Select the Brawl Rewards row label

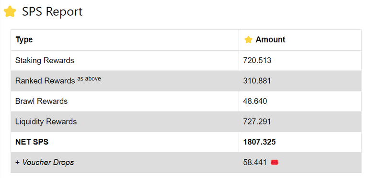(41, 101)
